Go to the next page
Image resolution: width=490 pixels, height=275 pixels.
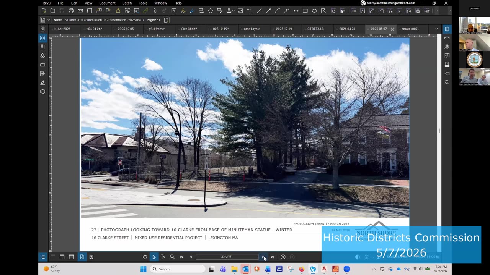pos(263,257)
